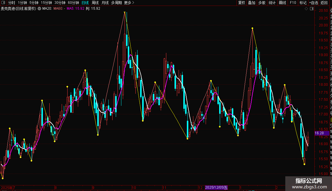The image size is (332, 191).
Task: Click the 返回 back button
Action: (x=324, y=3)
